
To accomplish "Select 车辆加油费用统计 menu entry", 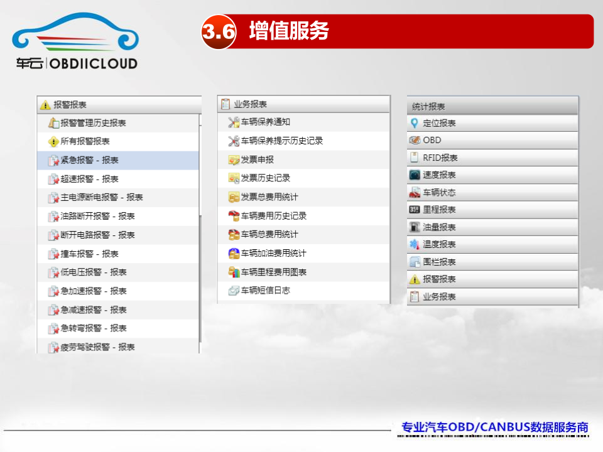I will click(274, 254).
